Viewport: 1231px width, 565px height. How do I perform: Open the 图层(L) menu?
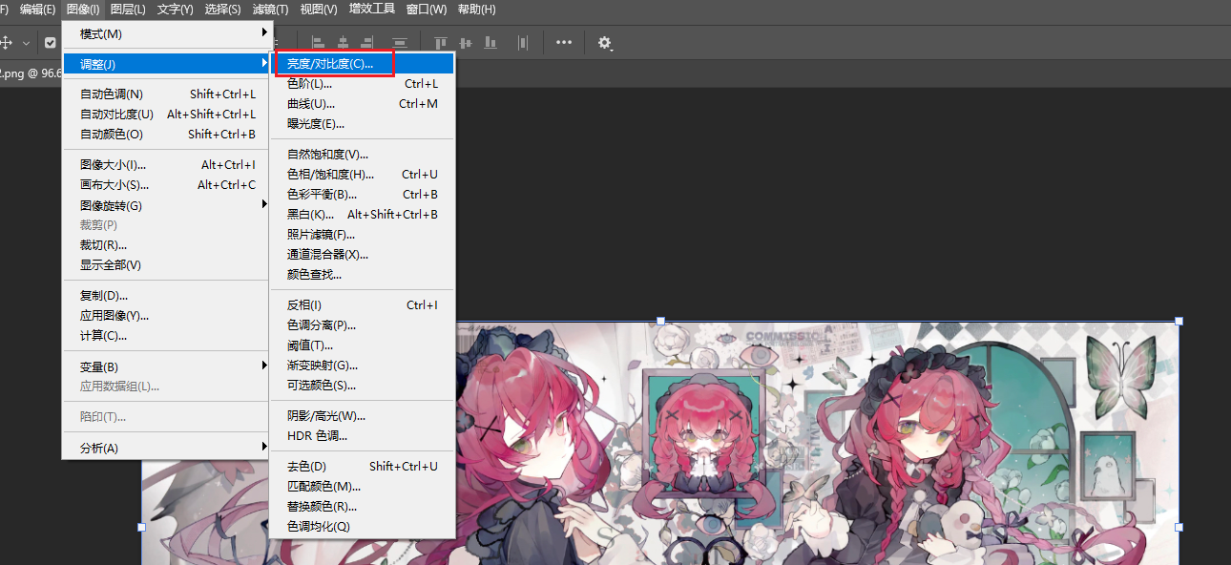pyautogui.click(x=128, y=10)
